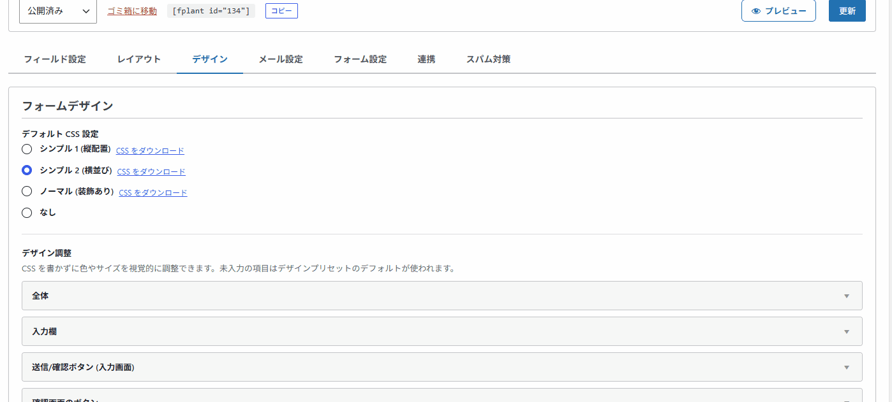The width and height of the screenshot is (892, 402).
Task: Switch to the フィールド設定 tab
Action: pyautogui.click(x=55, y=59)
